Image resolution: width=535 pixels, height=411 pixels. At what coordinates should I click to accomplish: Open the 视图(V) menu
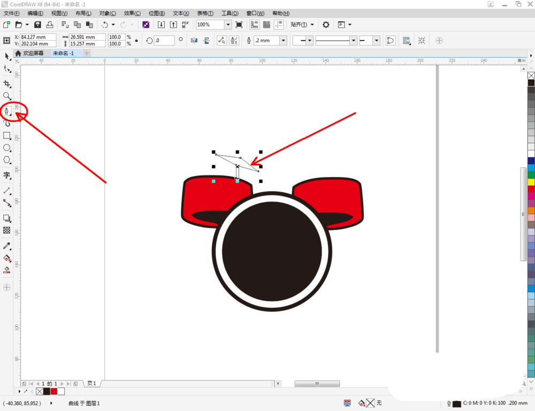(x=59, y=13)
